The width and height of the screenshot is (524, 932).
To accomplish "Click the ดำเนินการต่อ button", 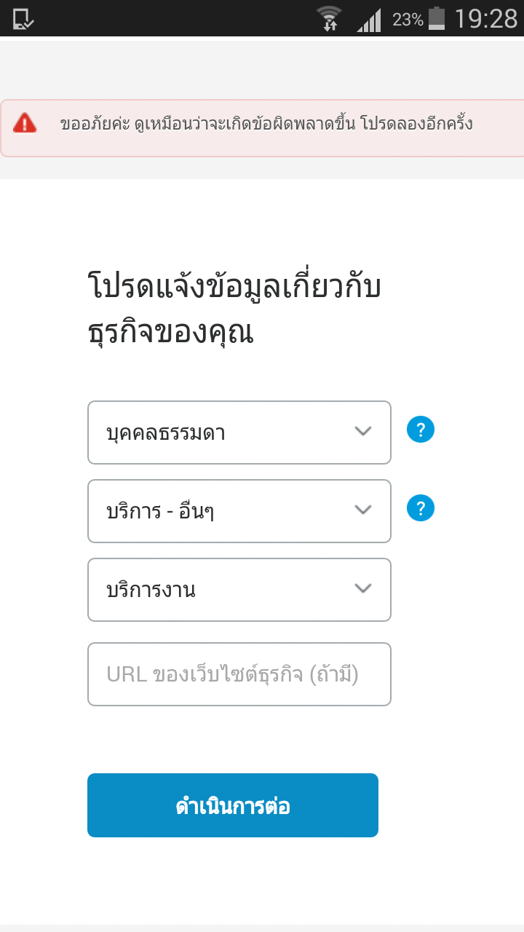I will 233,805.
